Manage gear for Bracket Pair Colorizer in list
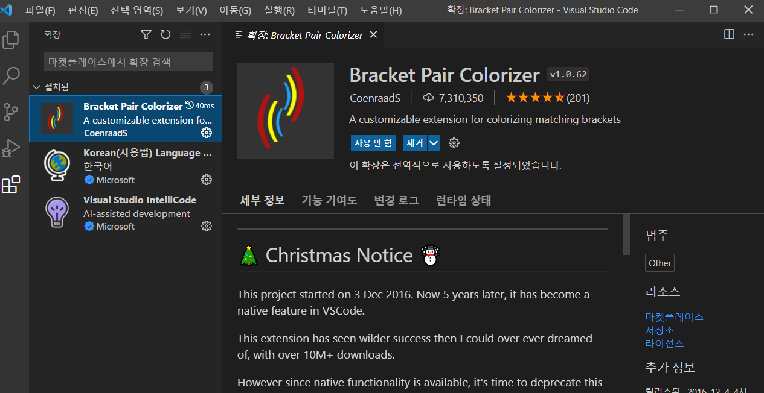 pyautogui.click(x=206, y=133)
